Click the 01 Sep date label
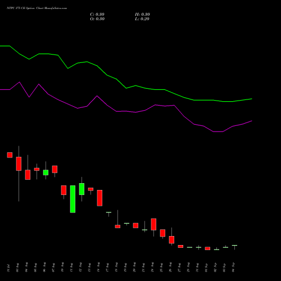Image resolution: width=281 pixels, height=281 pixels. point(206,268)
